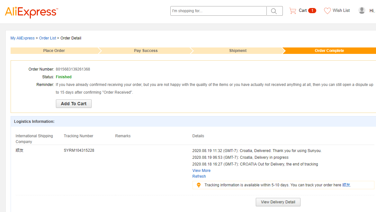Click the AliExpress logo
This screenshot has width=376, height=212.
tap(31, 12)
